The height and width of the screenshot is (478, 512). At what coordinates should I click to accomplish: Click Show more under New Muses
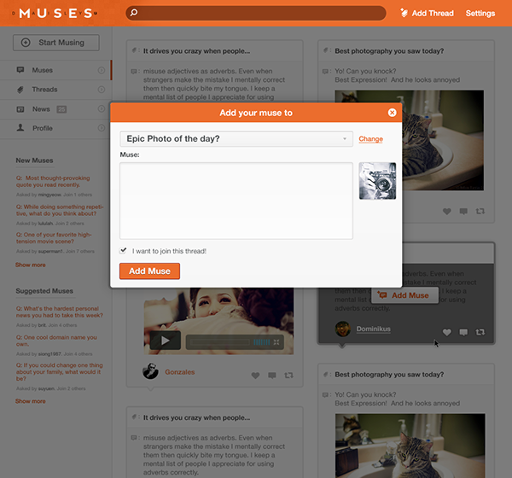tap(31, 265)
